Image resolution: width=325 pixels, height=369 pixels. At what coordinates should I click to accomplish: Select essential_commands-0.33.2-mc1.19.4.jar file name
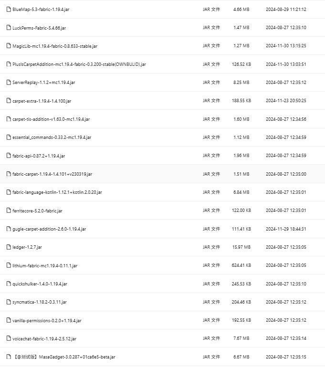(52, 137)
